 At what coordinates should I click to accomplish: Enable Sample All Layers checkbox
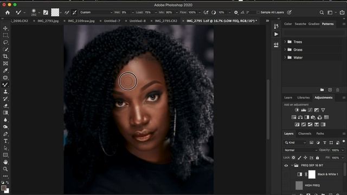click(x=258, y=12)
